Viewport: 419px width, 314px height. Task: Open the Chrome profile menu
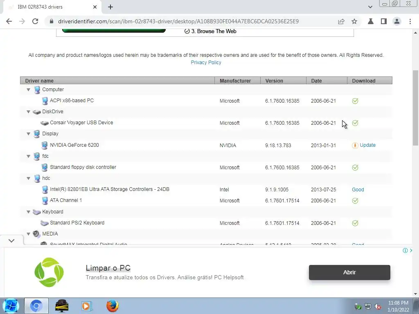click(397, 21)
